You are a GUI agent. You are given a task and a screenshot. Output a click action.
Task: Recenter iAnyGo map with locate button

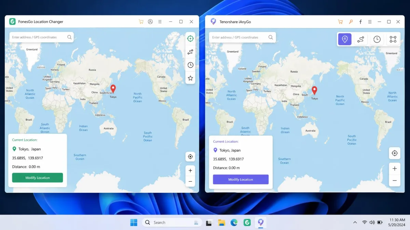(x=395, y=153)
